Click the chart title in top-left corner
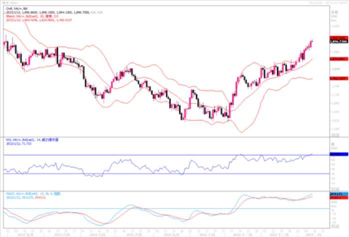Screen dimensions: 349x237 (11, 2)
